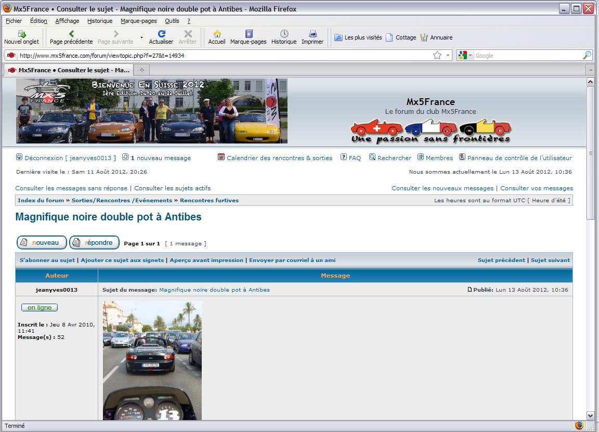
Task: Click the Google search magnifier icon
Action: [587, 56]
